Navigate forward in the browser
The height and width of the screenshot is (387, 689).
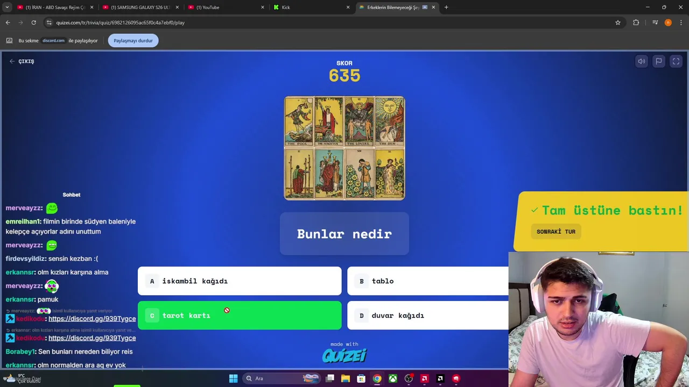click(21, 23)
